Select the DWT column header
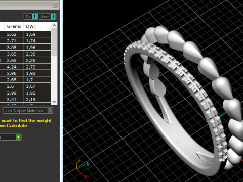The image size is (243, 182). pyautogui.click(x=35, y=26)
